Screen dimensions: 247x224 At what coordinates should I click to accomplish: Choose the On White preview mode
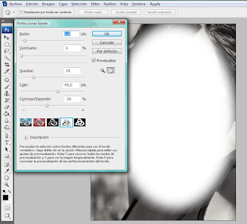point(66,122)
